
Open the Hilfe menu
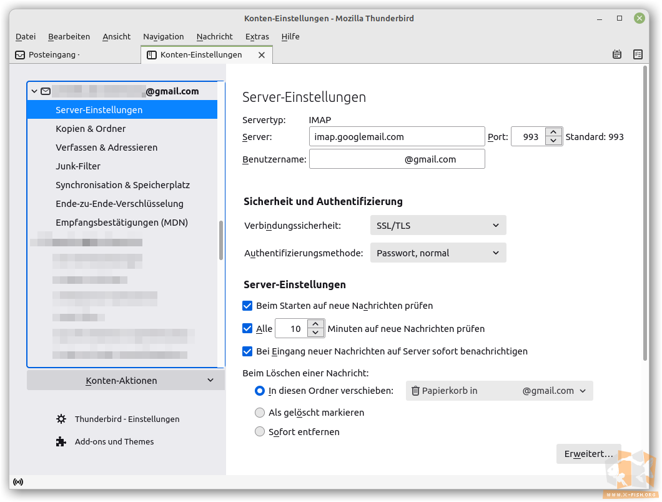[x=290, y=37]
